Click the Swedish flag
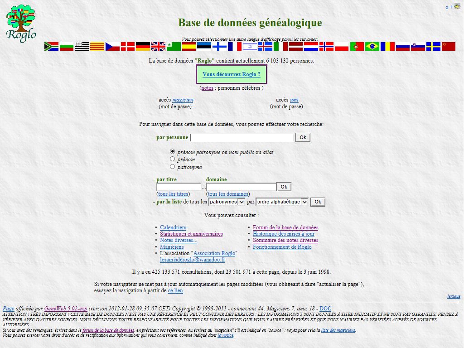Screen dimensions: 464x348 click(x=434, y=47)
